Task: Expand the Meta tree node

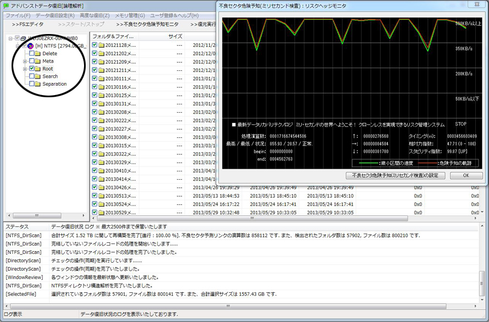Action: click(25, 61)
